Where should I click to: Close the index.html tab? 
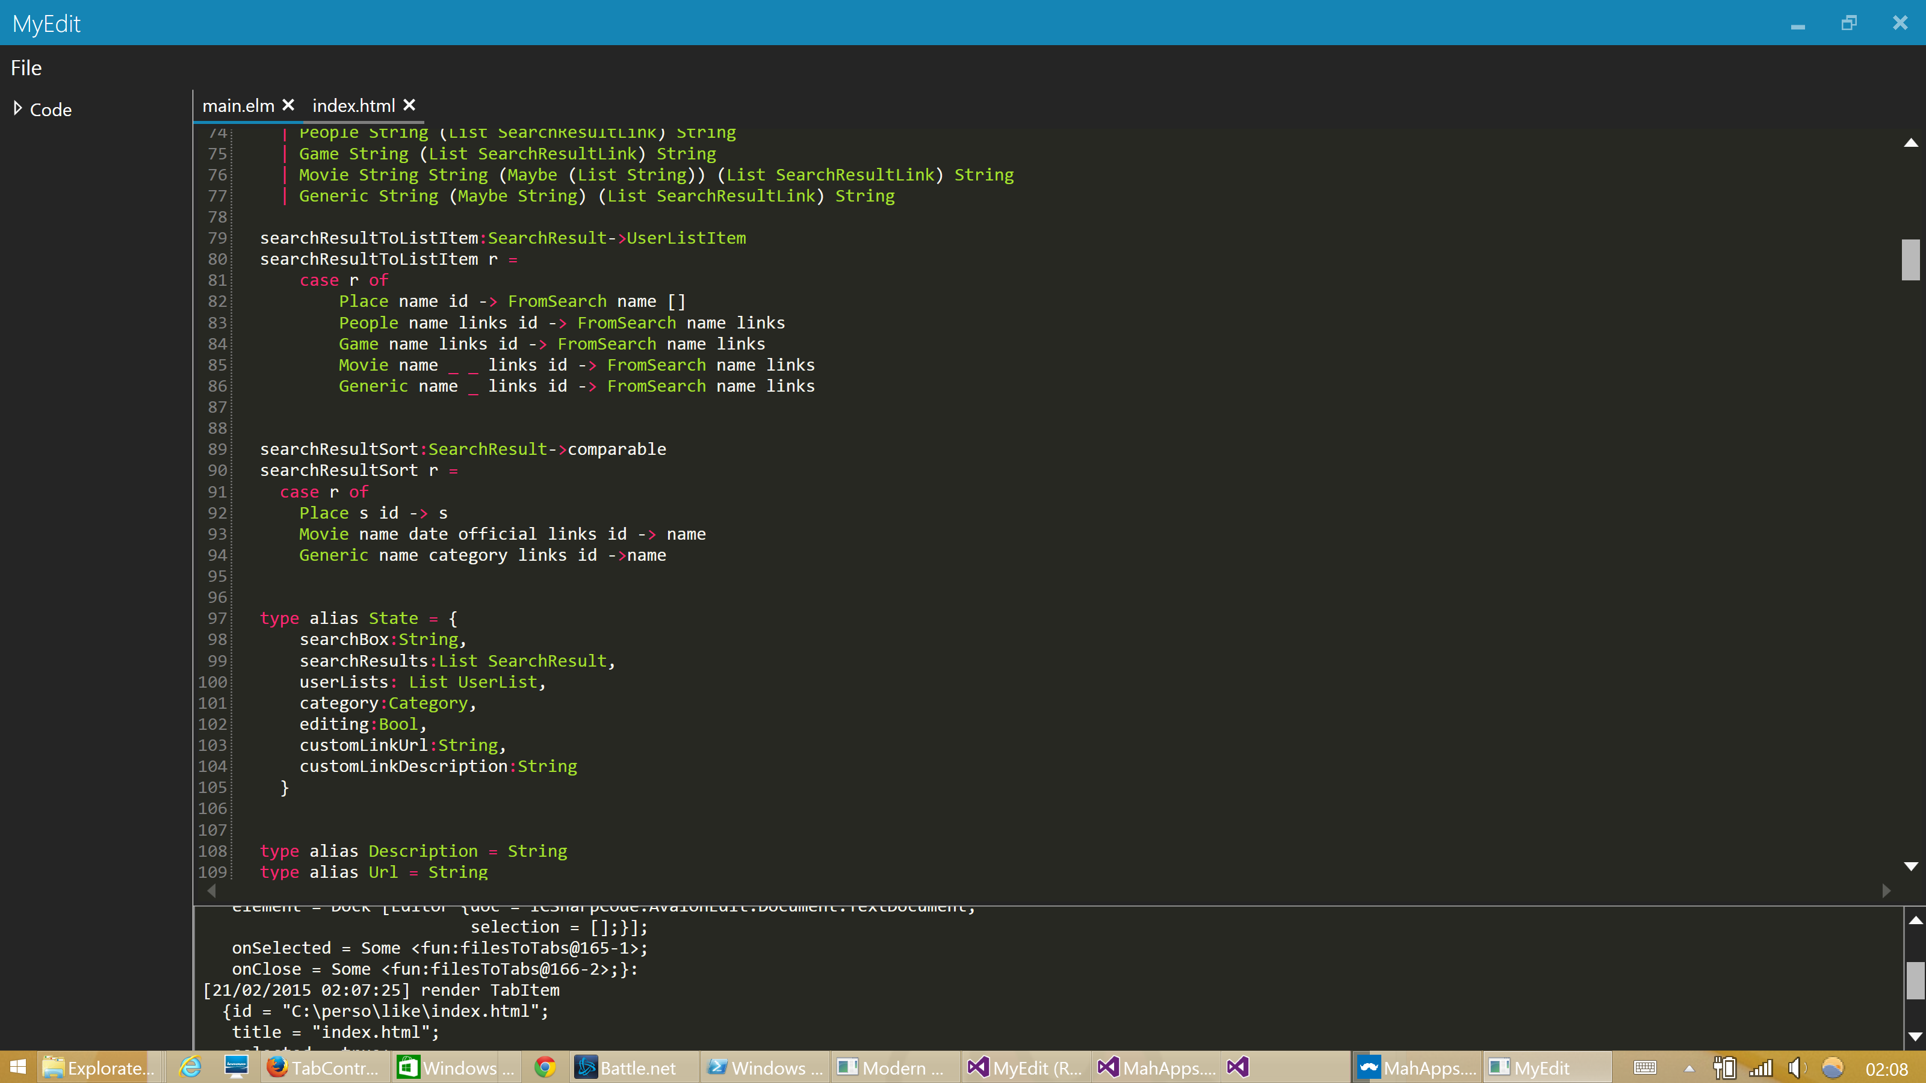[409, 105]
